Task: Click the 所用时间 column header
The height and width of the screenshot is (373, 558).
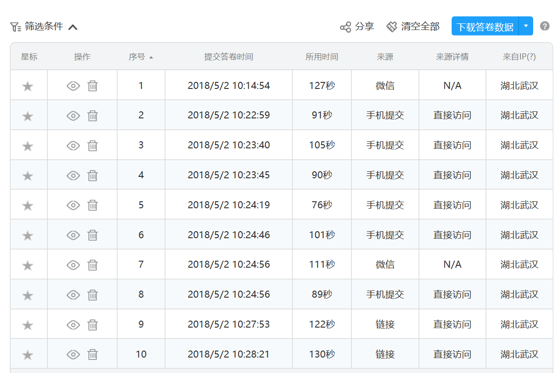Action: click(322, 57)
